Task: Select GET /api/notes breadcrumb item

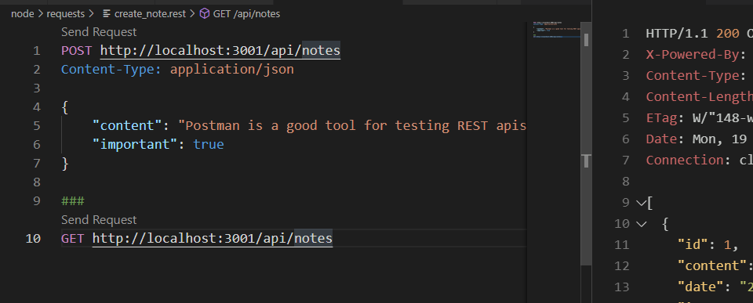Action: pyautogui.click(x=246, y=14)
